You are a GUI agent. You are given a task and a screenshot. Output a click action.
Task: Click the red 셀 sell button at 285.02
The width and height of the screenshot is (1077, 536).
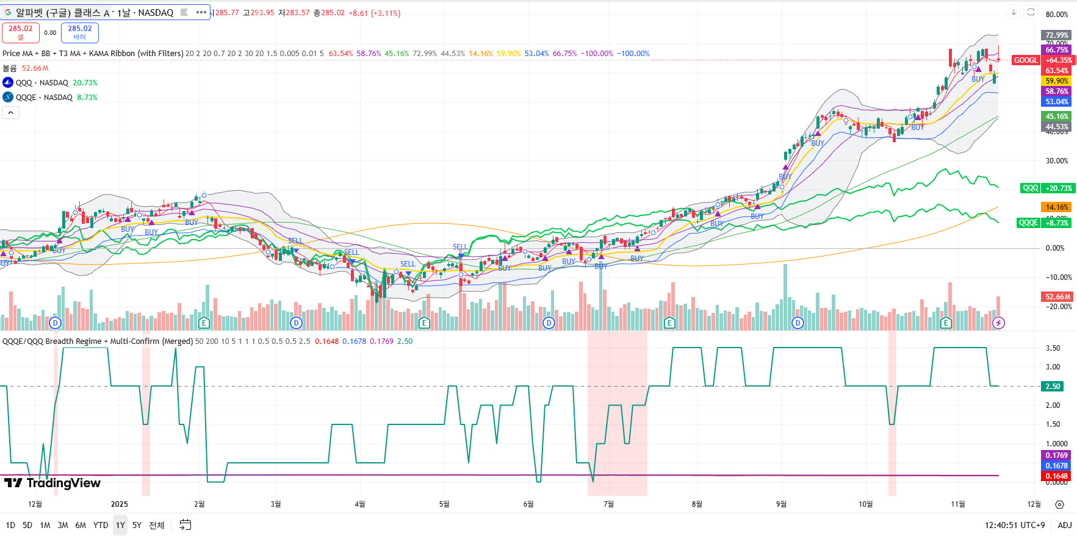point(21,32)
